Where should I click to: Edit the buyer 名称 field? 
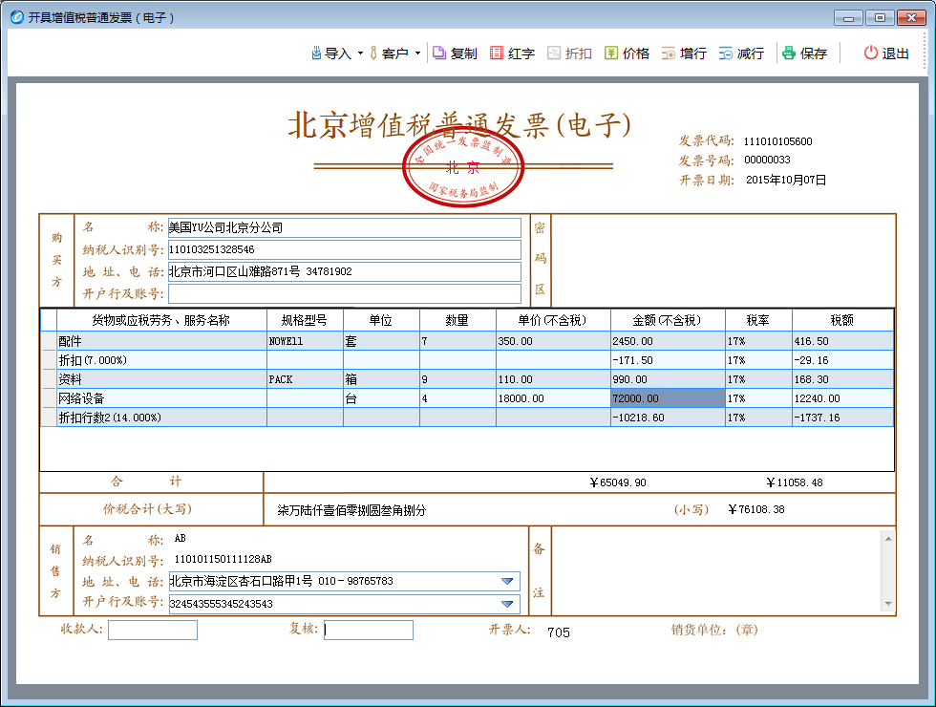[x=345, y=227]
